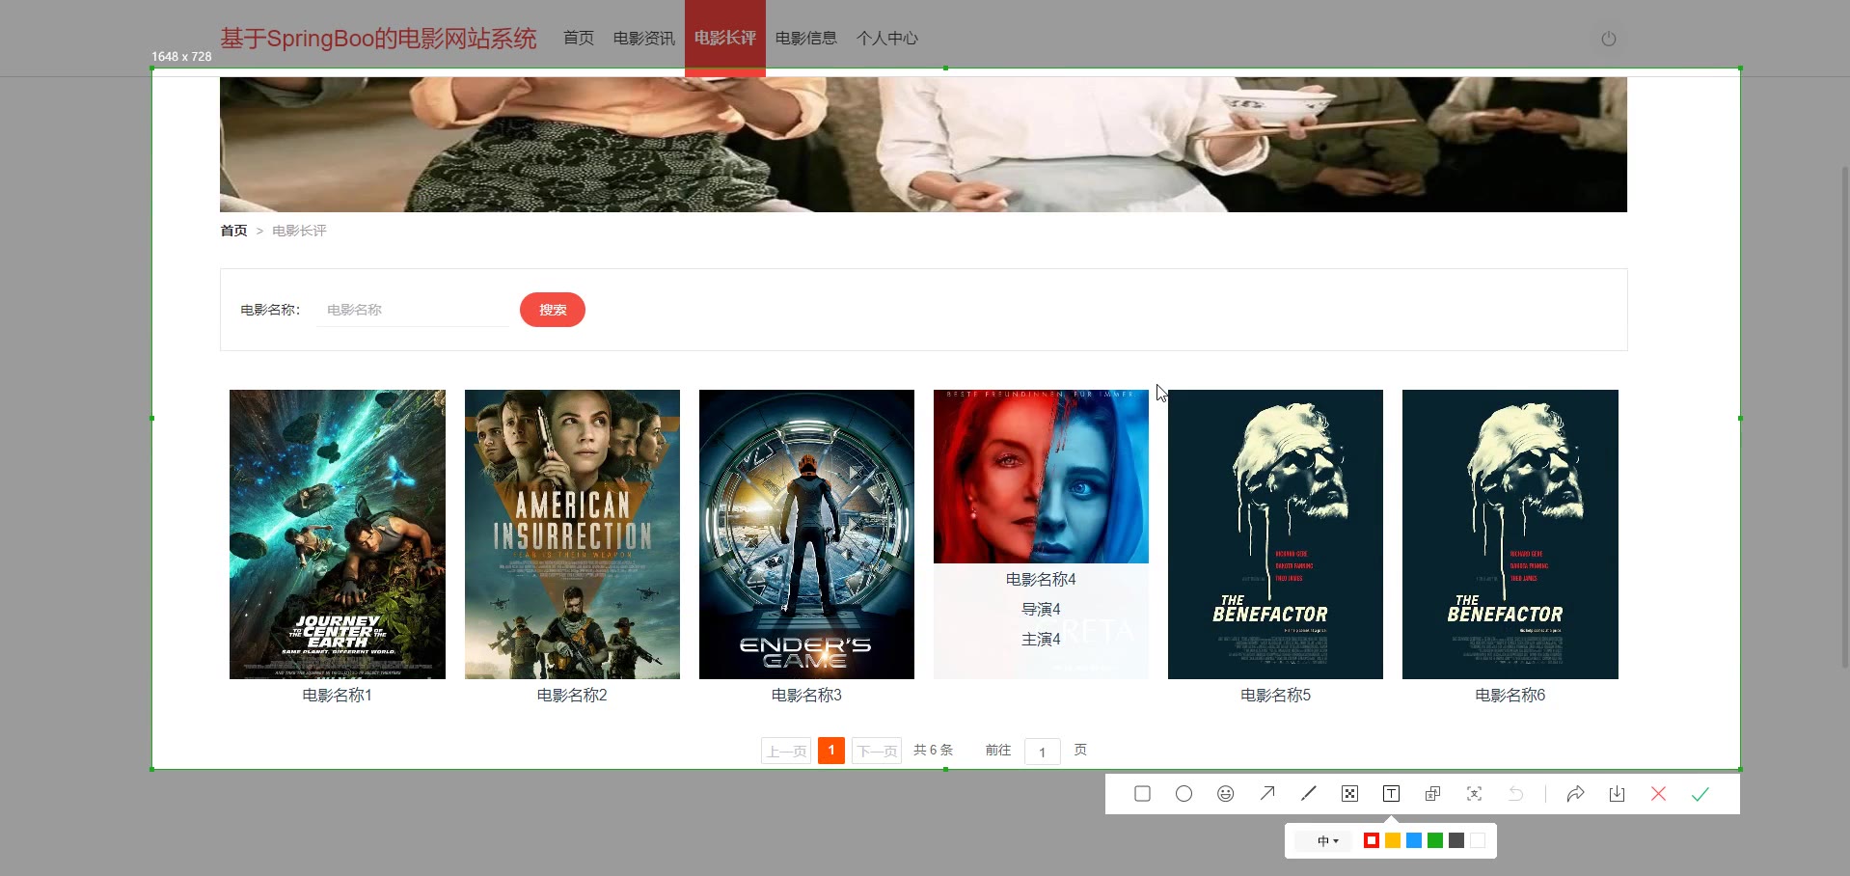Open the 电影信息 nav tab
The width and height of the screenshot is (1850, 876).
tap(806, 38)
